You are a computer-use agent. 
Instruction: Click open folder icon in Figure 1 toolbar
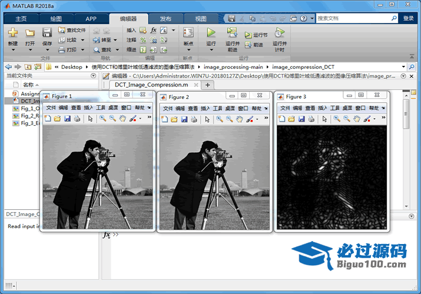click(57, 118)
